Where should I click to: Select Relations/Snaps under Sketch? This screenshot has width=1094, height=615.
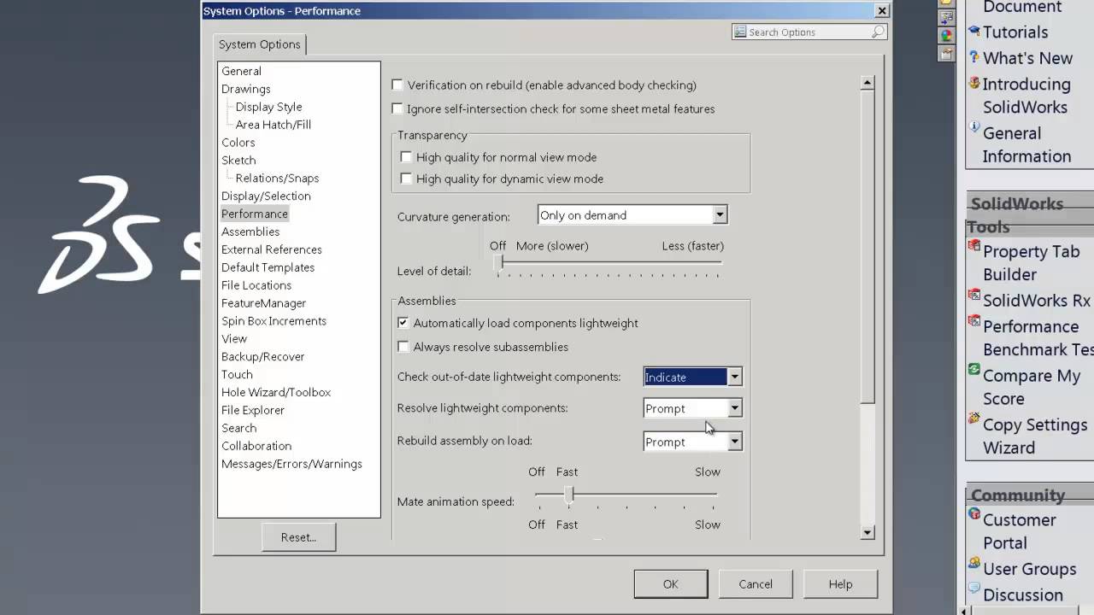point(277,179)
